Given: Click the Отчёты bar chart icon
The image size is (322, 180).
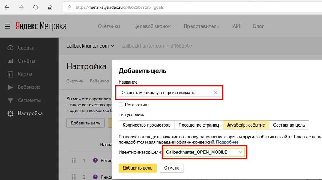Looking at the screenshot, I should pos(10,61).
